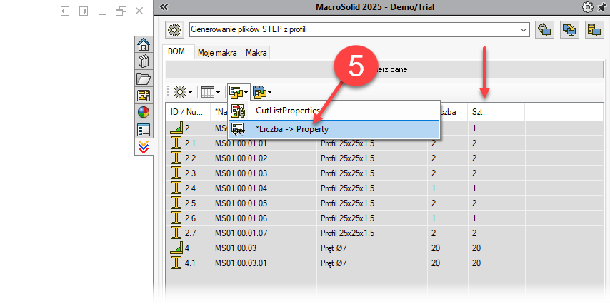Open the Custom Properties list icon in side pane
The width and height of the screenshot is (610, 304).
click(144, 130)
